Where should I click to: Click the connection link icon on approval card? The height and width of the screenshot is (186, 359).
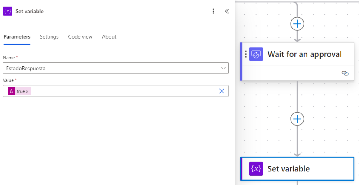[x=345, y=73]
